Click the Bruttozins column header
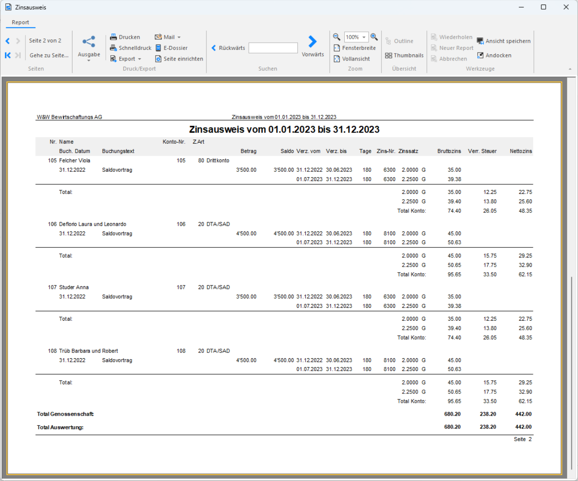The image size is (578, 481). [449, 151]
